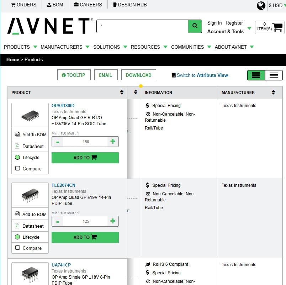Add OPA4180ID to cart
Screen dimensions: 286x285
(85, 158)
